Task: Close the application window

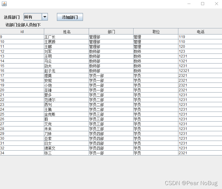Action: coord(216,4)
